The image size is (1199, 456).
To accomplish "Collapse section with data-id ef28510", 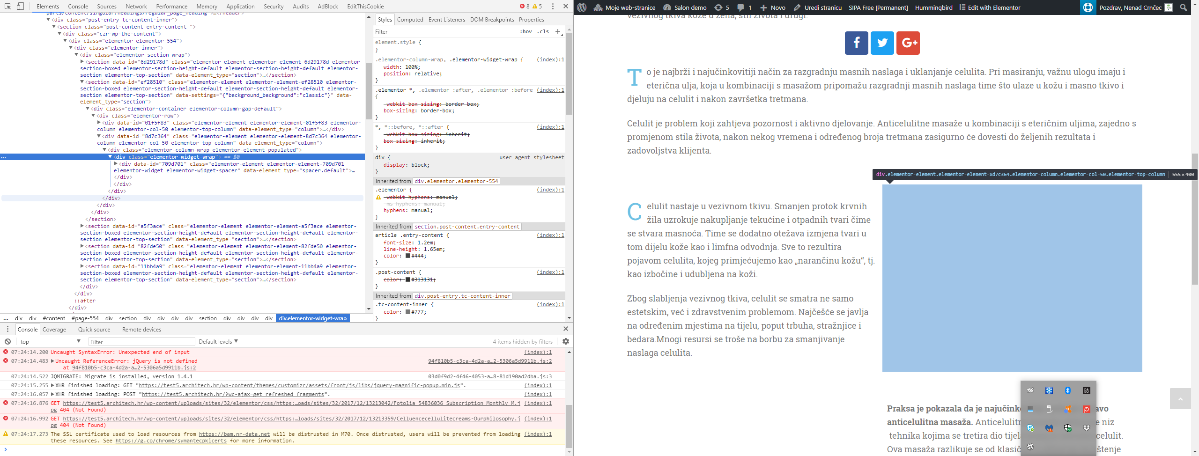I will coord(82,82).
